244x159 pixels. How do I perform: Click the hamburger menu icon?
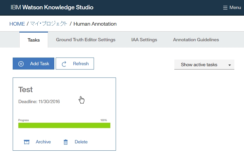pos(225,8)
